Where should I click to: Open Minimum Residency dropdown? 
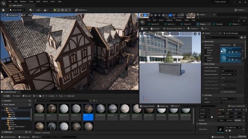[x=228, y=75]
